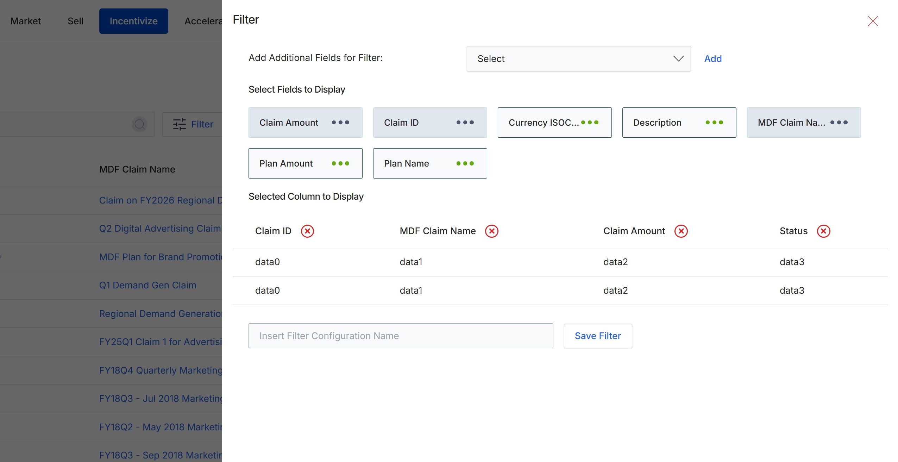
Task: Open FY25Q1 Claim 1 for Advertising link
Action: (x=161, y=342)
